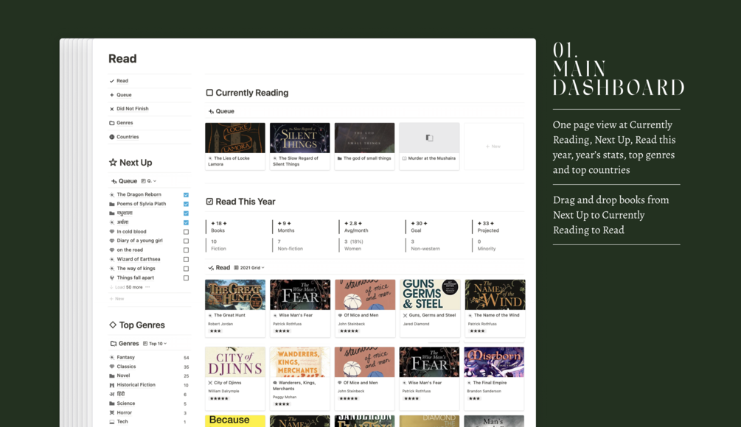Open the Read 2021 Grid view dropdown
Image resolution: width=741 pixels, height=427 pixels.
pyautogui.click(x=249, y=267)
